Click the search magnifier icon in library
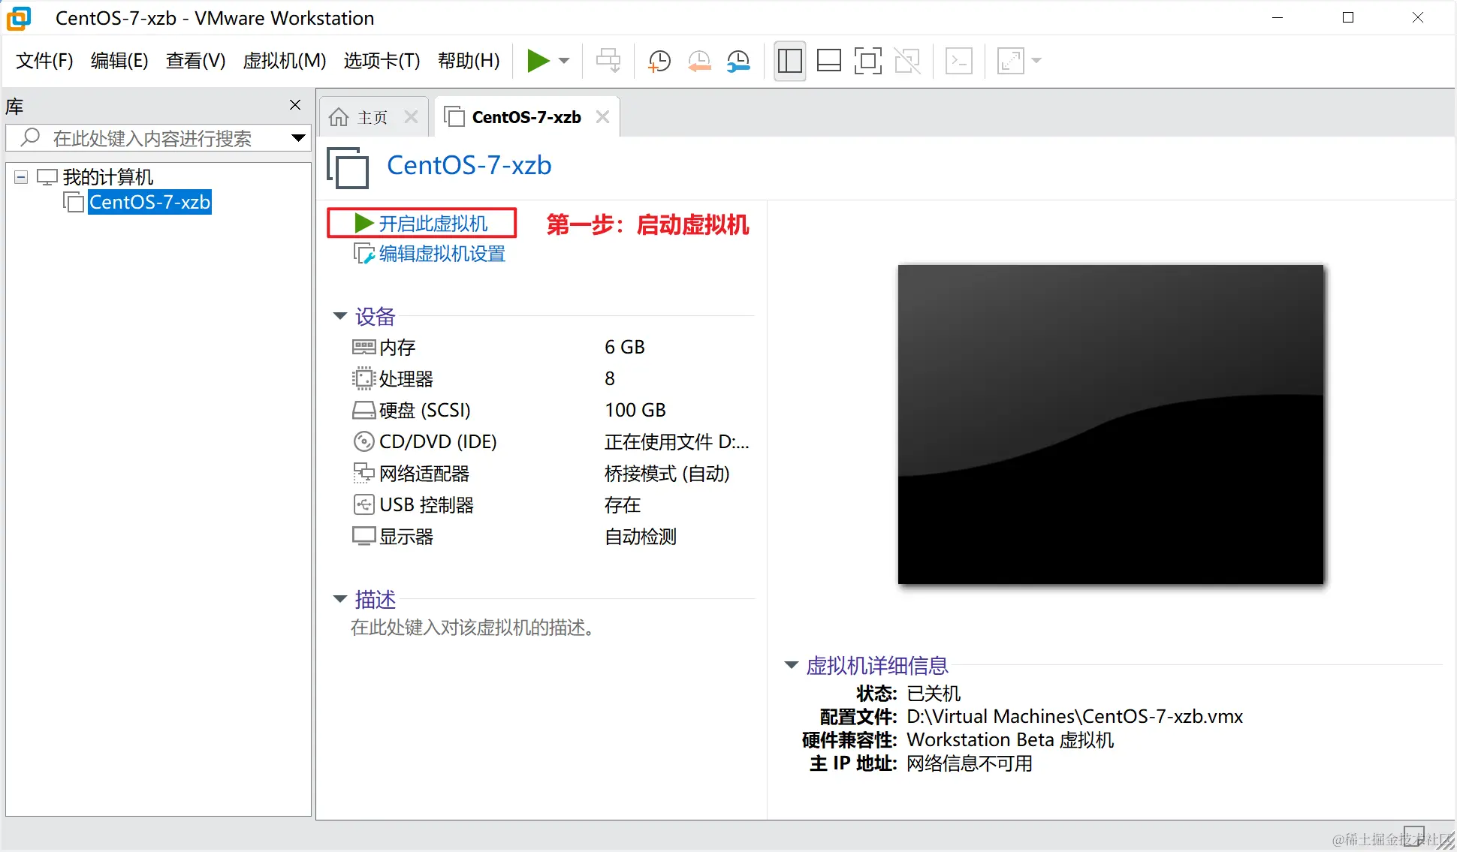1457x852 pixels. [x=30, y=137]
